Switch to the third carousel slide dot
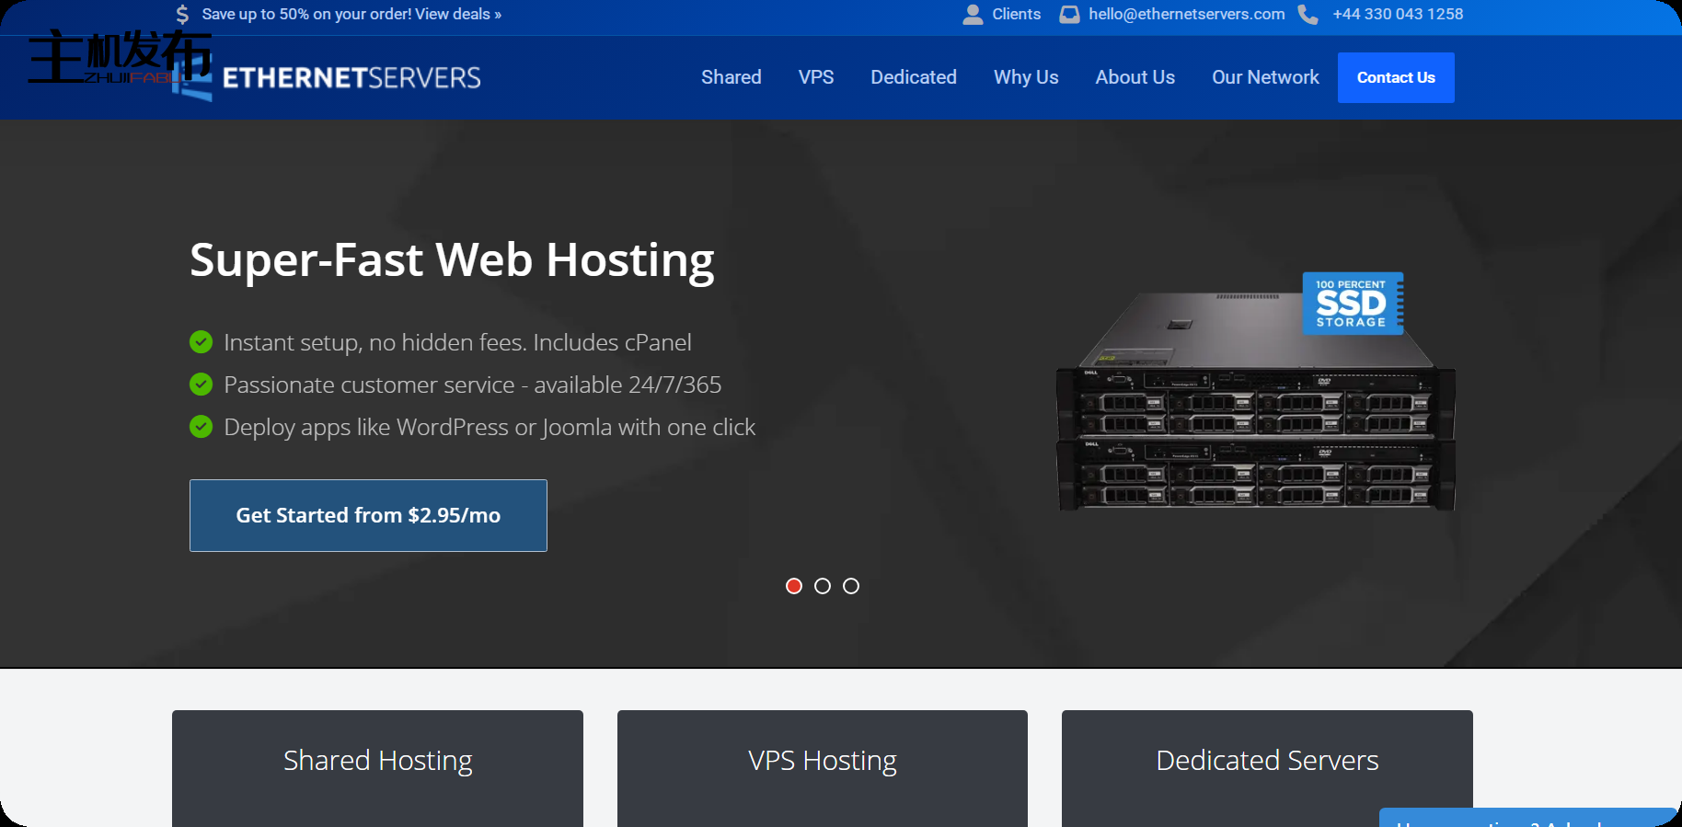1682x827 pixels. click(x=851, y=586)
